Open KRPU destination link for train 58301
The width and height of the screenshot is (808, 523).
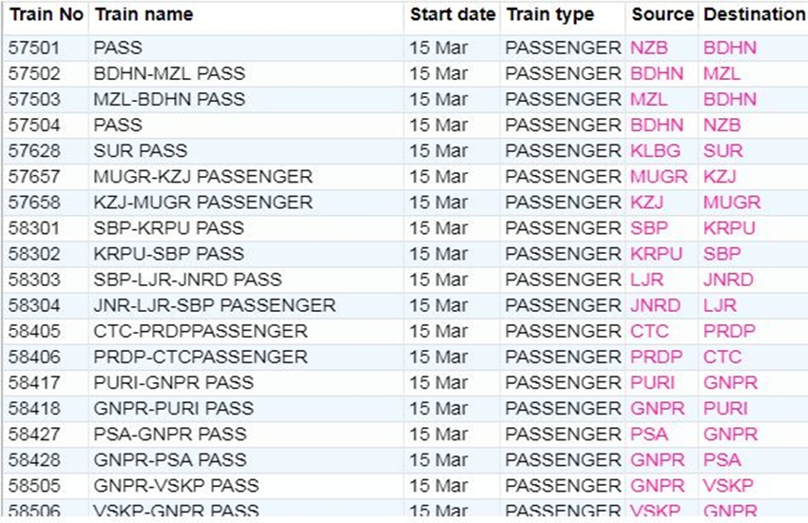pyautogui.click(x=729, y=228)
